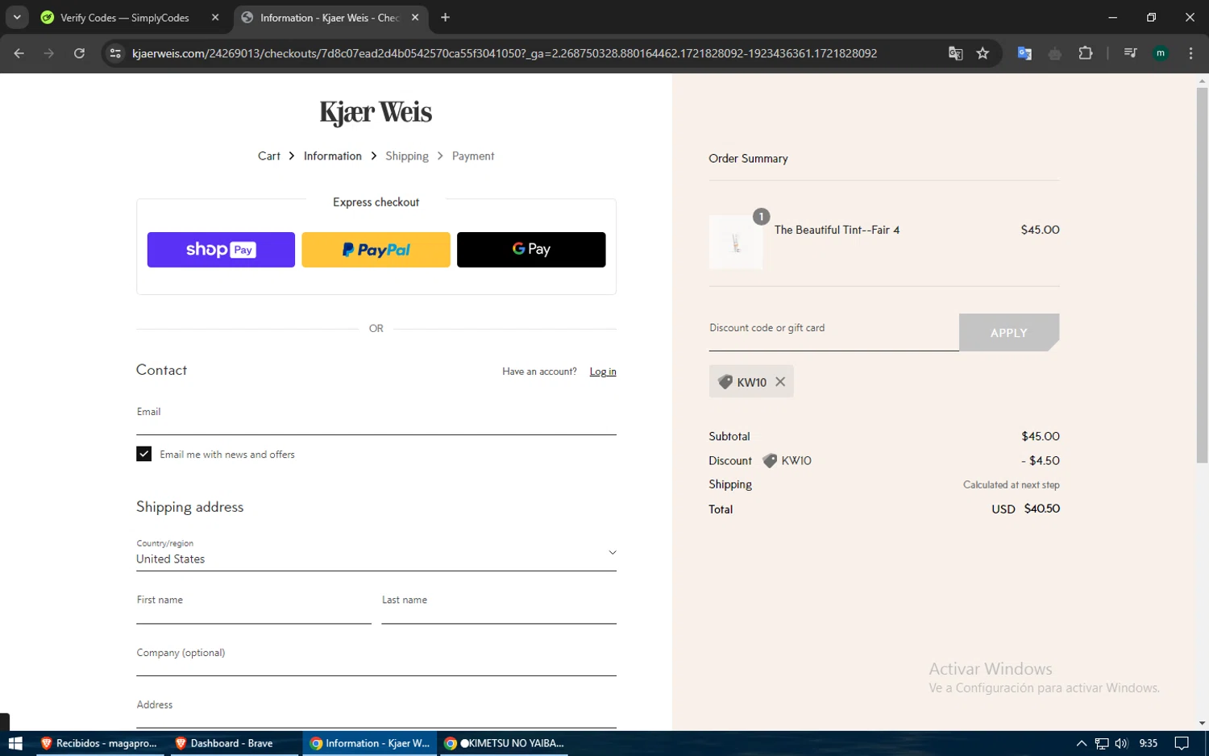The width and height of the screenshot is (1209, 756).
Task: Focus the Address field
Action: pyautogui.click(x=376, y=711)
